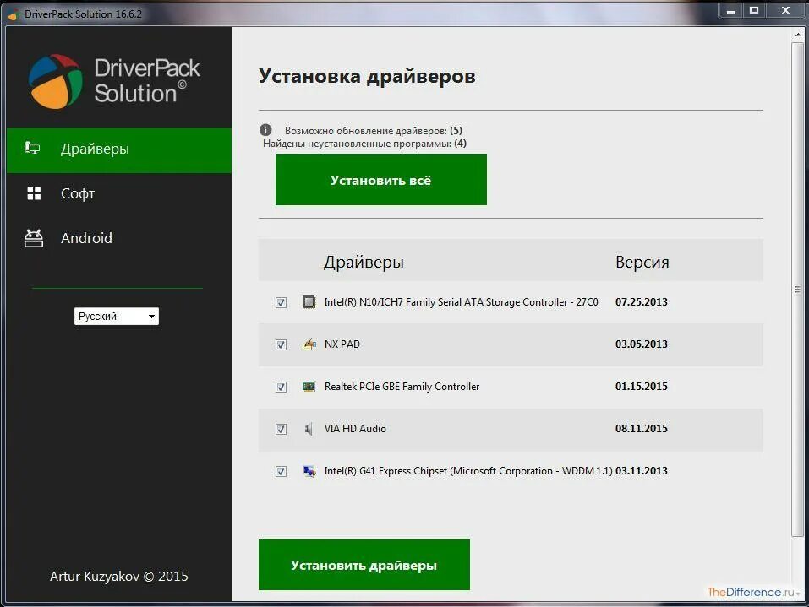Click 'Найдены неустановленные программы: (4)' notice
This screenshot has height=607, width=809.
(365, 144)
